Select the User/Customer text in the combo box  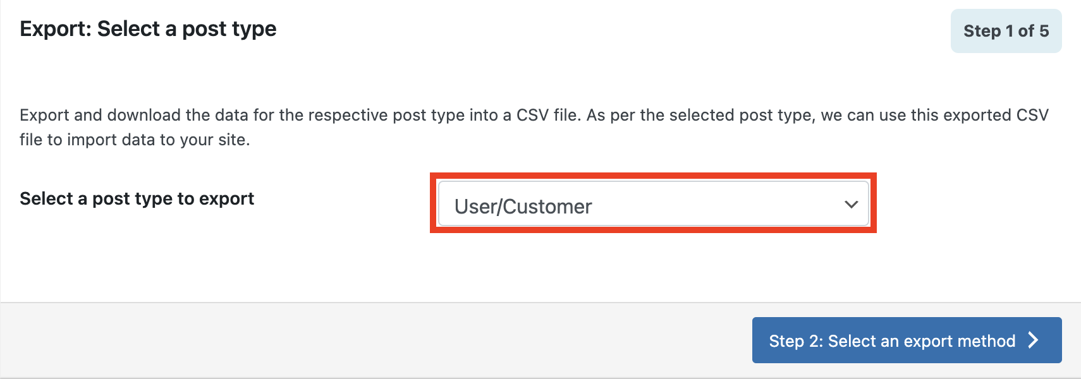tap(523, 207)
